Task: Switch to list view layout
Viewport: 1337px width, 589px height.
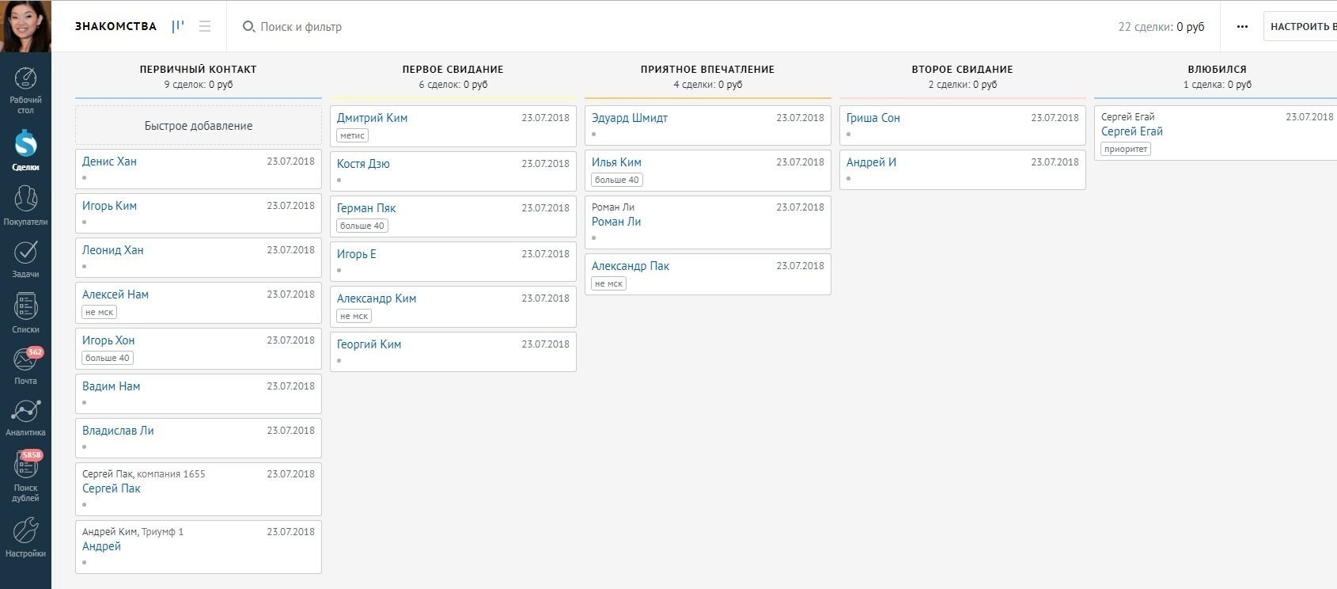Action: (205, 26)
